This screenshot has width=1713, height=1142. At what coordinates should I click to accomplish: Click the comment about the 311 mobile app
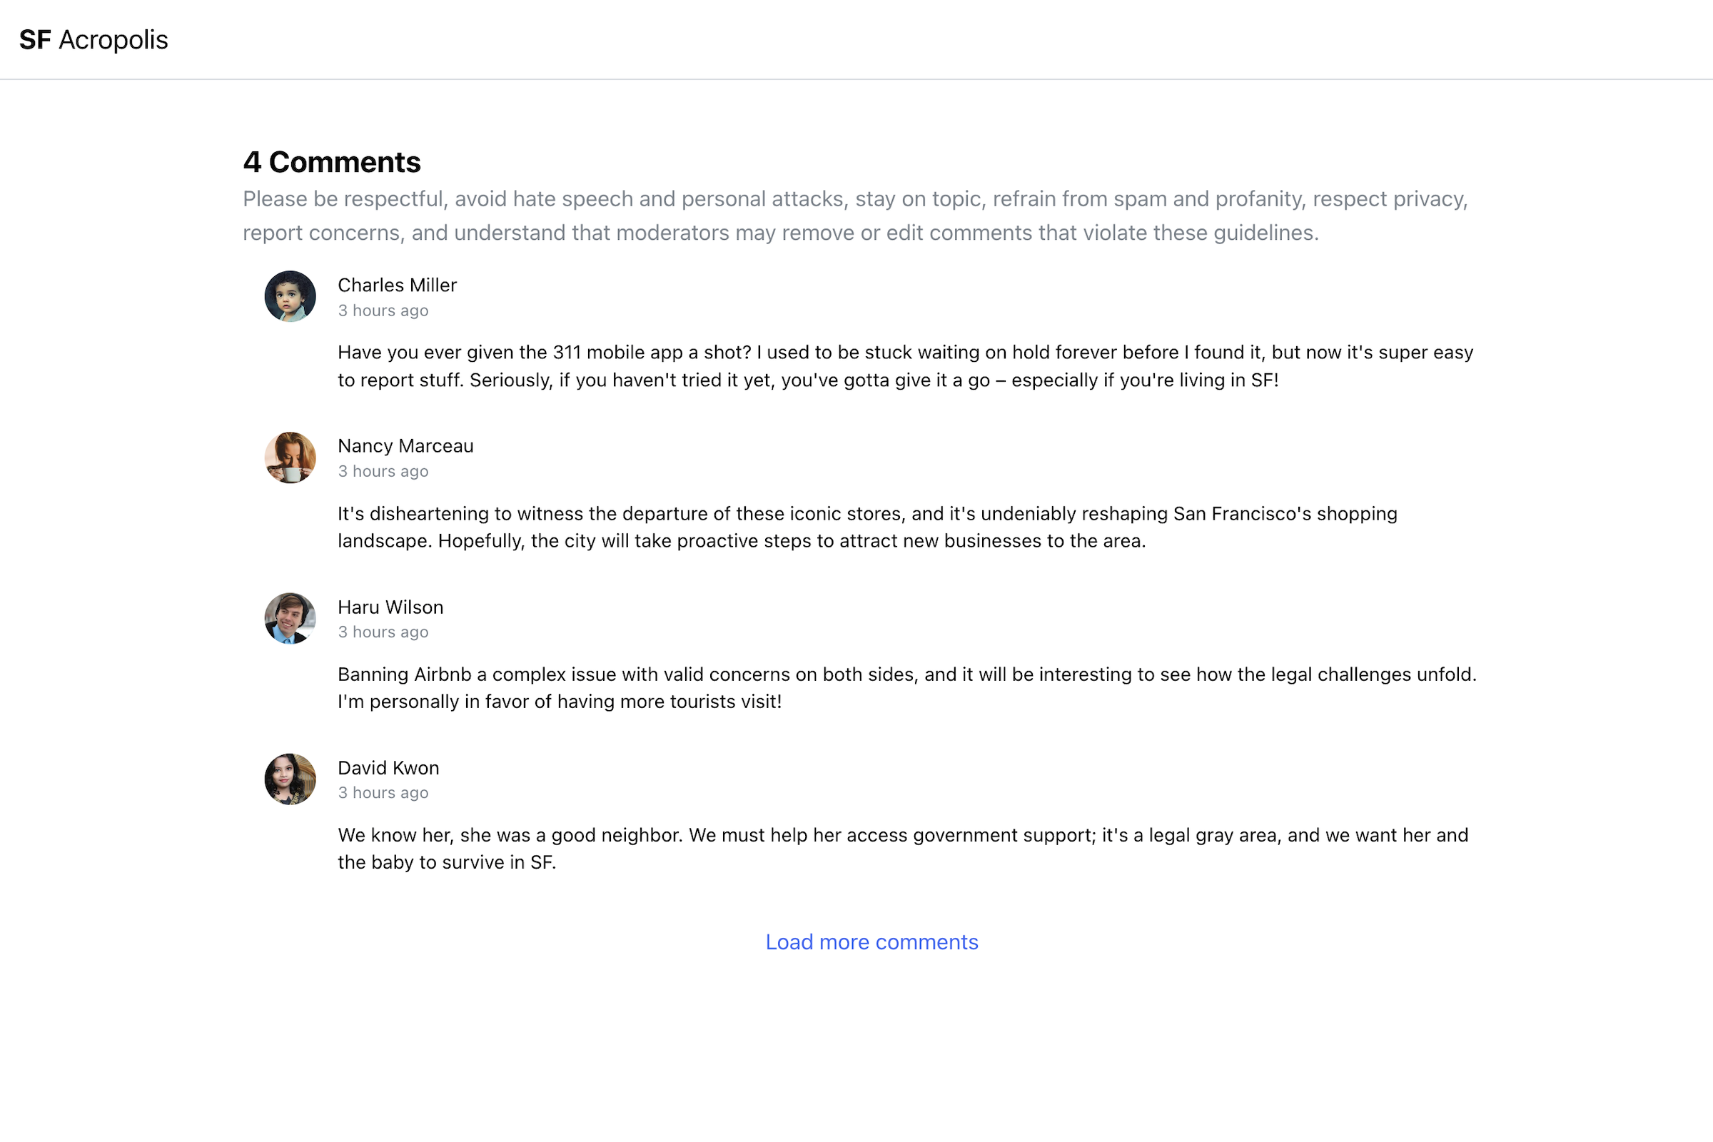(904, 366)
